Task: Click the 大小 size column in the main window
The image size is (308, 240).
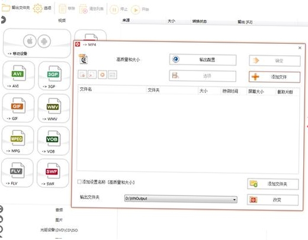Action: click(x=171, y=21)
